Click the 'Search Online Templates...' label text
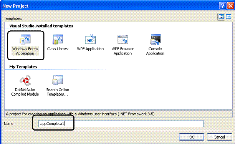Screen dimensions: 235x144 58,92
